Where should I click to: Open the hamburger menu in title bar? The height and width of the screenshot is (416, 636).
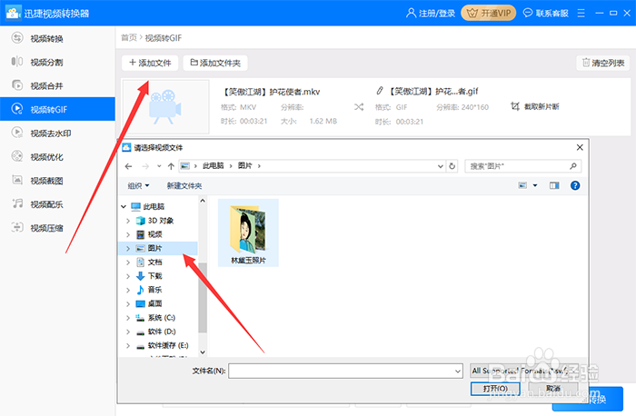pos(581,14)
